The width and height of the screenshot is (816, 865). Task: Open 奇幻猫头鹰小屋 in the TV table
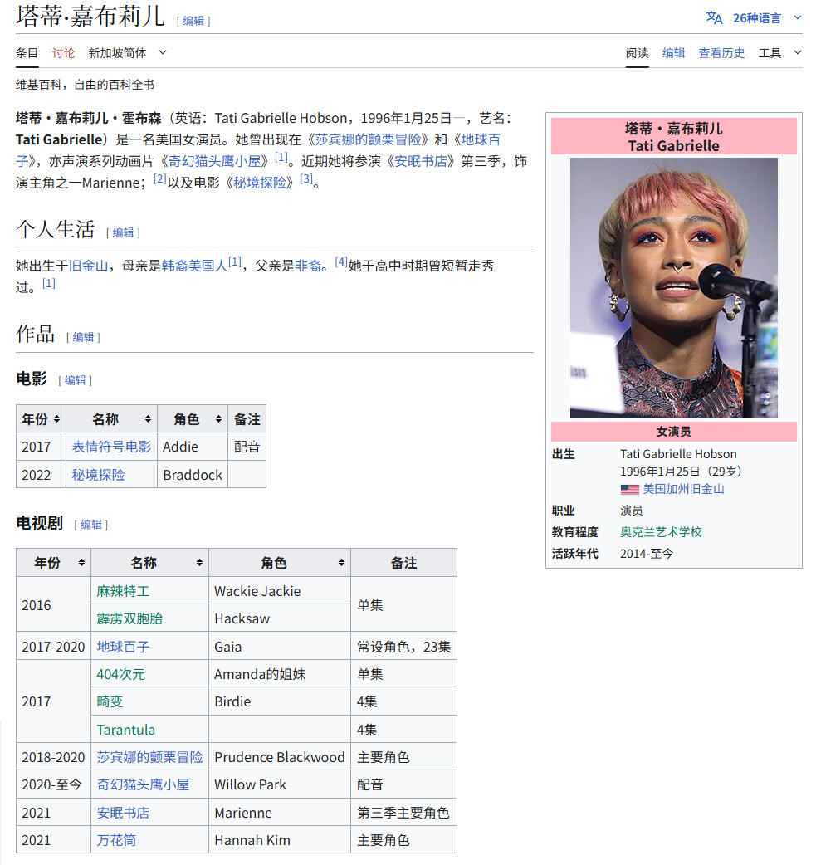143,785
